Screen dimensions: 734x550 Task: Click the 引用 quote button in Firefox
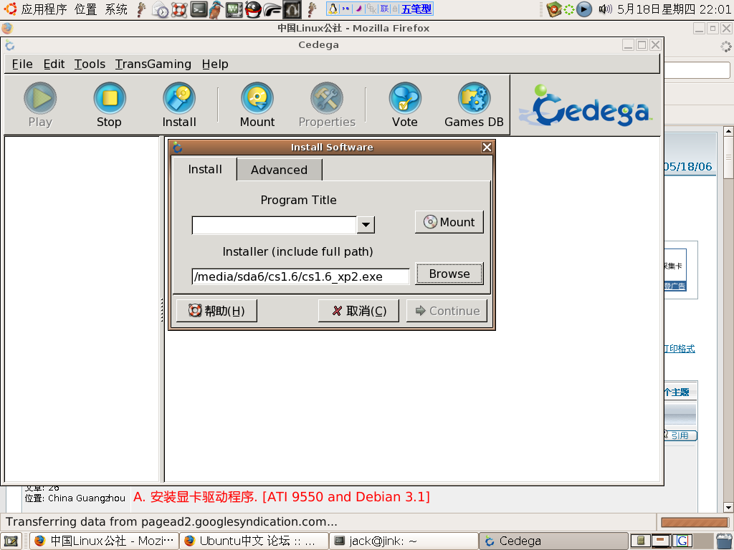tap(681, 435)
